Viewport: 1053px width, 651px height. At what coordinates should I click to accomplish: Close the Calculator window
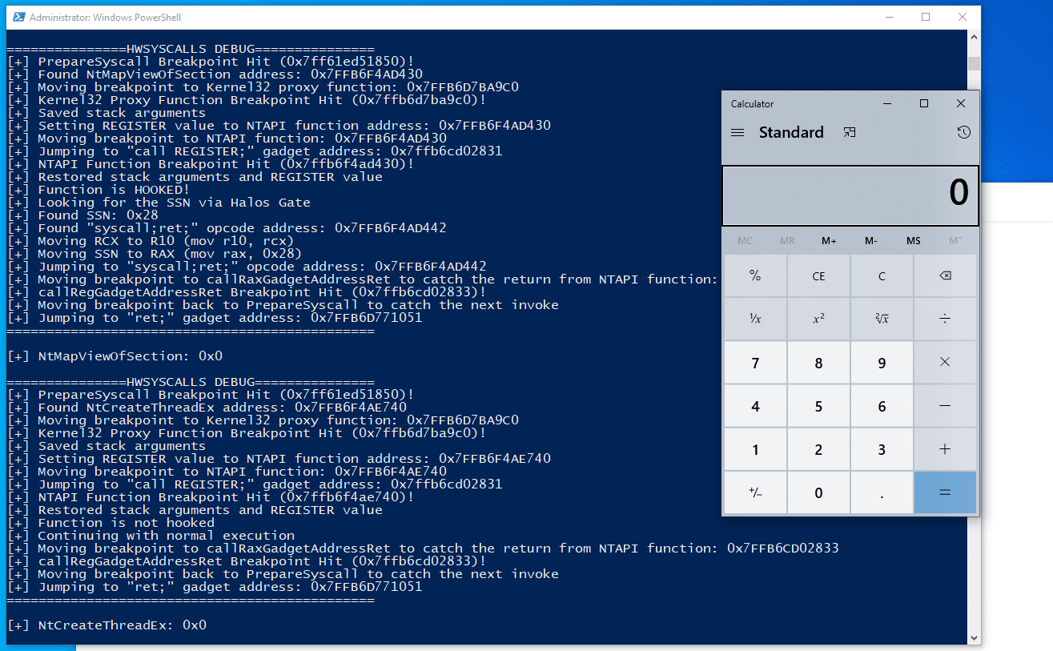point(961,103)
